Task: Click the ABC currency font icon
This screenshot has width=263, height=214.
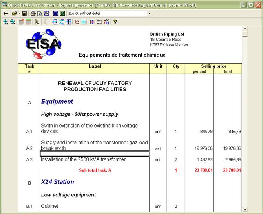Action: pos(107,22)
